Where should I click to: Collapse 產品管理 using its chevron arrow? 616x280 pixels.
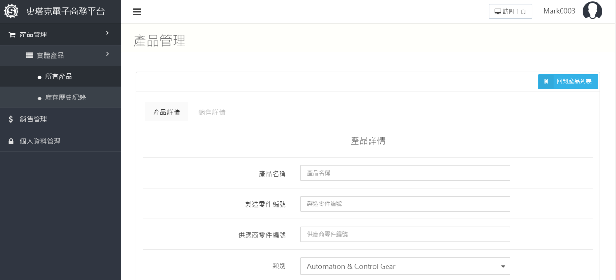107,33
